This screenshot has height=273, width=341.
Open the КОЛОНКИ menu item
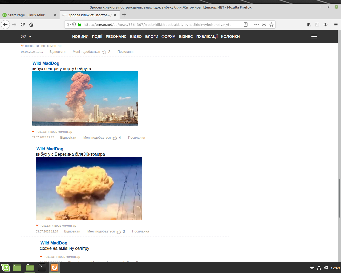pyautogui.click(x=230, y=37)
